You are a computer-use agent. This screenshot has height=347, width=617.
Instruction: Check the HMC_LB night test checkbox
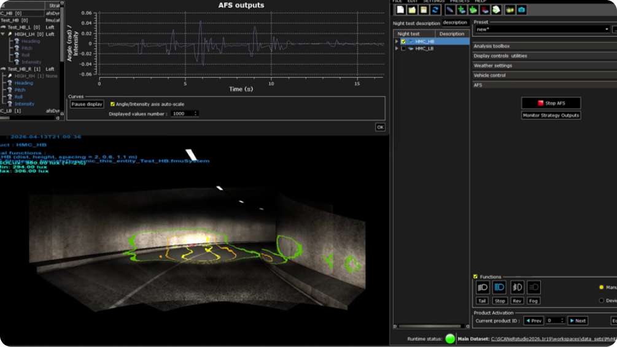pyautogui.click(x=403, y=48)
